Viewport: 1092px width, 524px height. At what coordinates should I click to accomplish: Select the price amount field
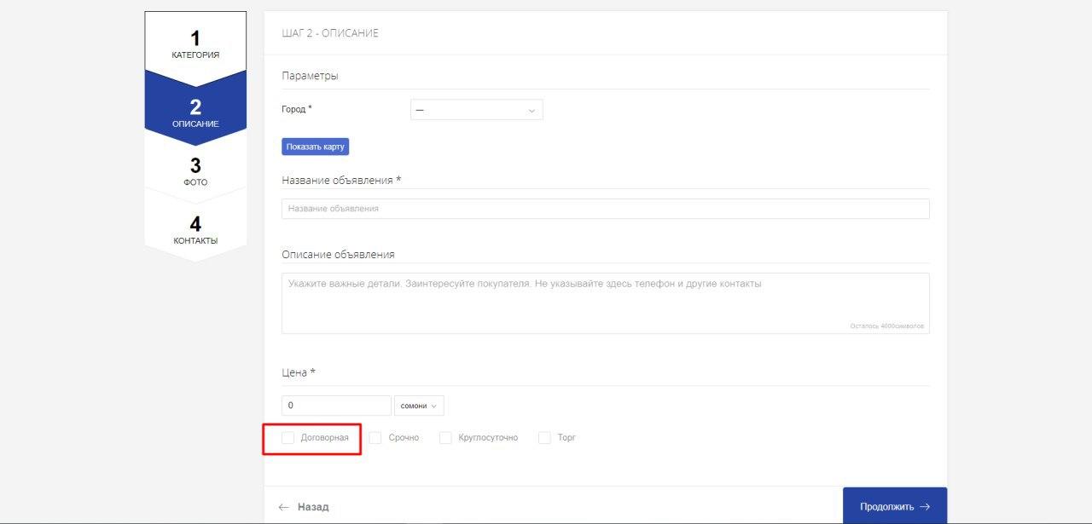pyautogui.click(x=336, y=406)
